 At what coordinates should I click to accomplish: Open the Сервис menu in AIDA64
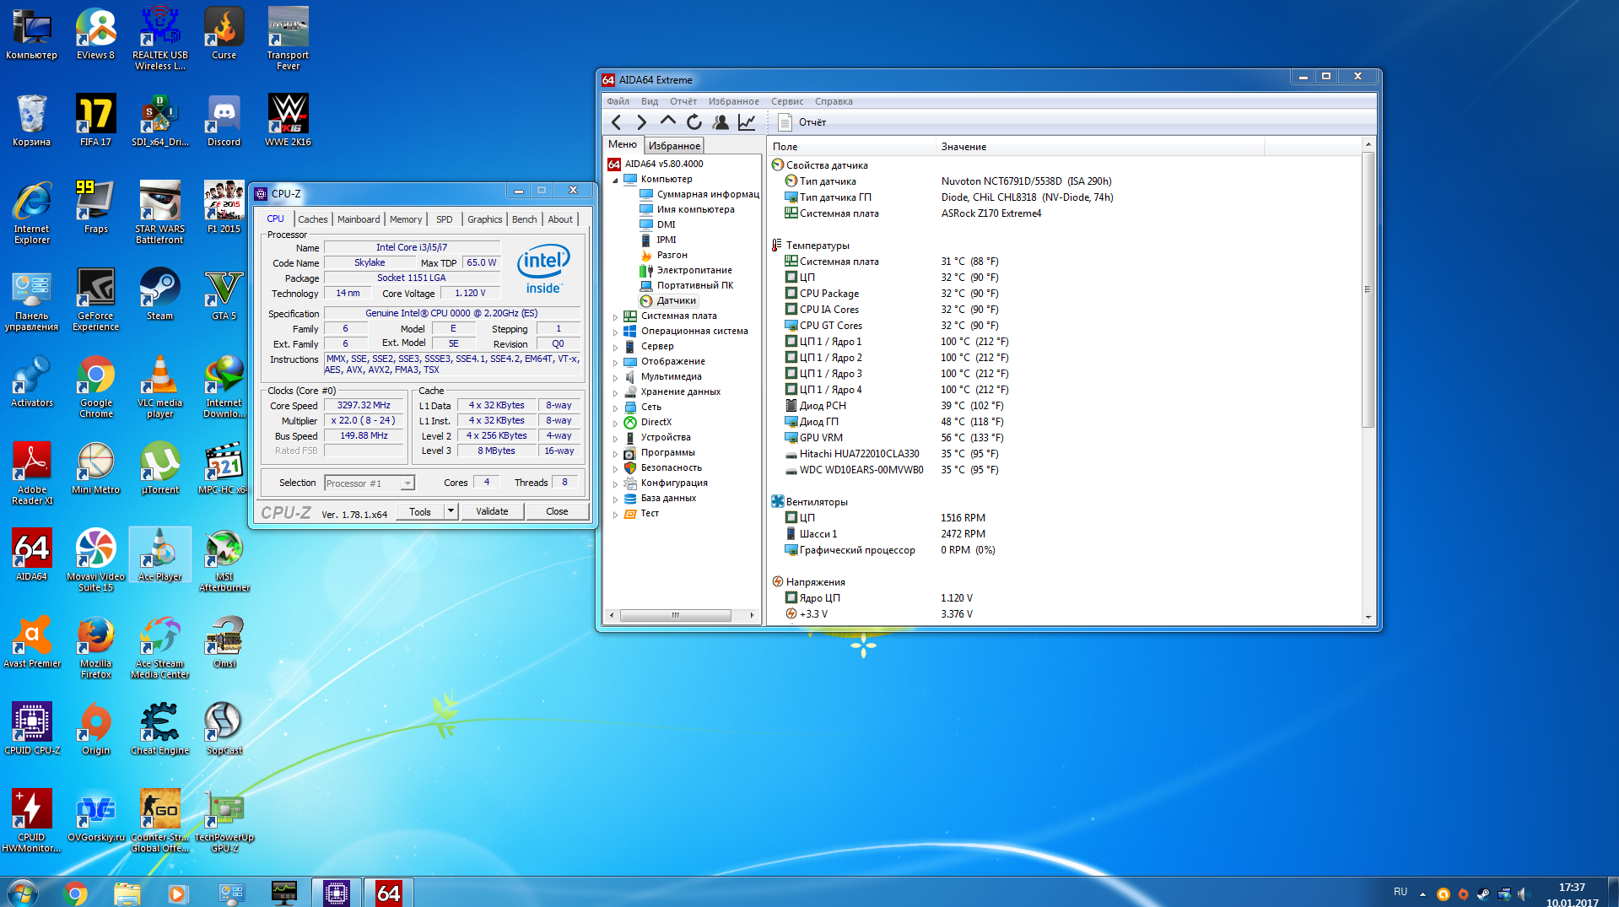[x=786, y=101]
